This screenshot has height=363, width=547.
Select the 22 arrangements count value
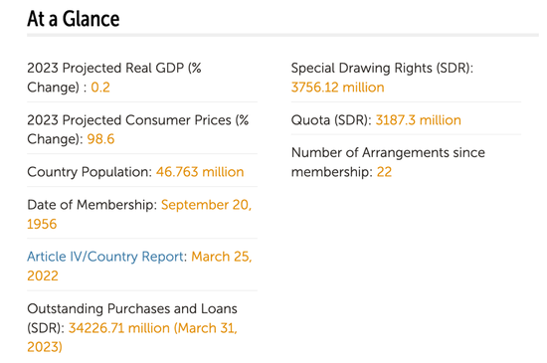point(385,172)
